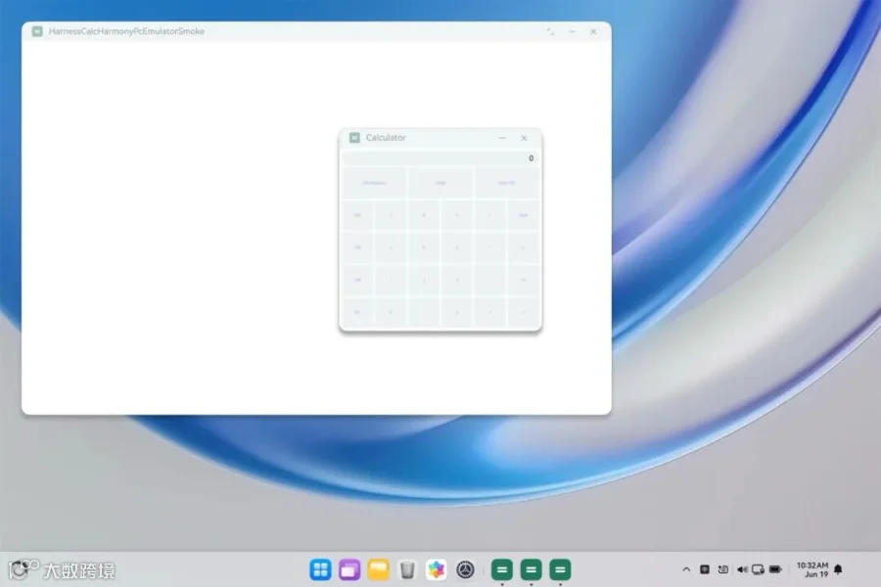The width and height of the screenshot is (881, 587).
Task: Open the Settings gear icon in the dock
Action: (465, 569)
